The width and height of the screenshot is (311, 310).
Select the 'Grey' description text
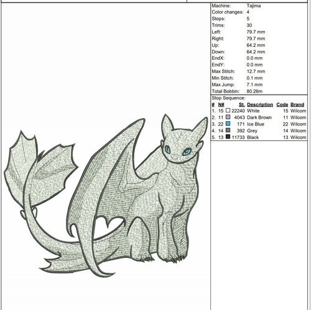[252, 130]
